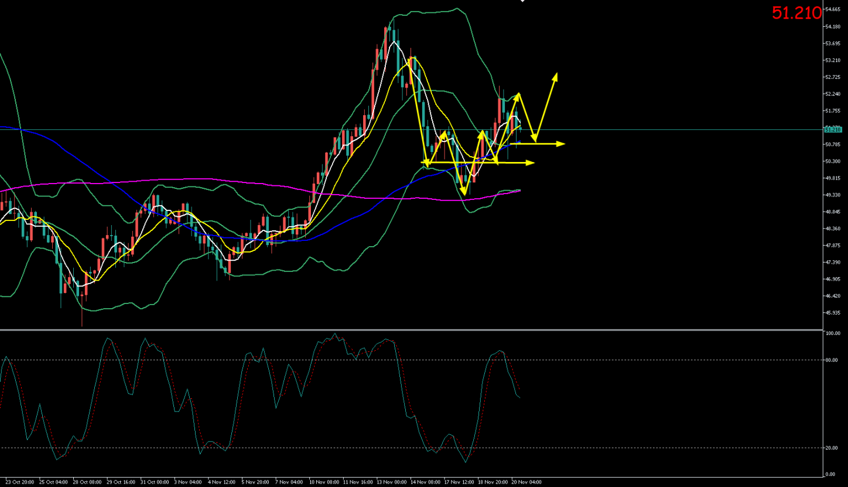Click the large red 51.210 price text
Image resolution: width=848 pixels, height=487 pixels.
click(x=796, y=13)
